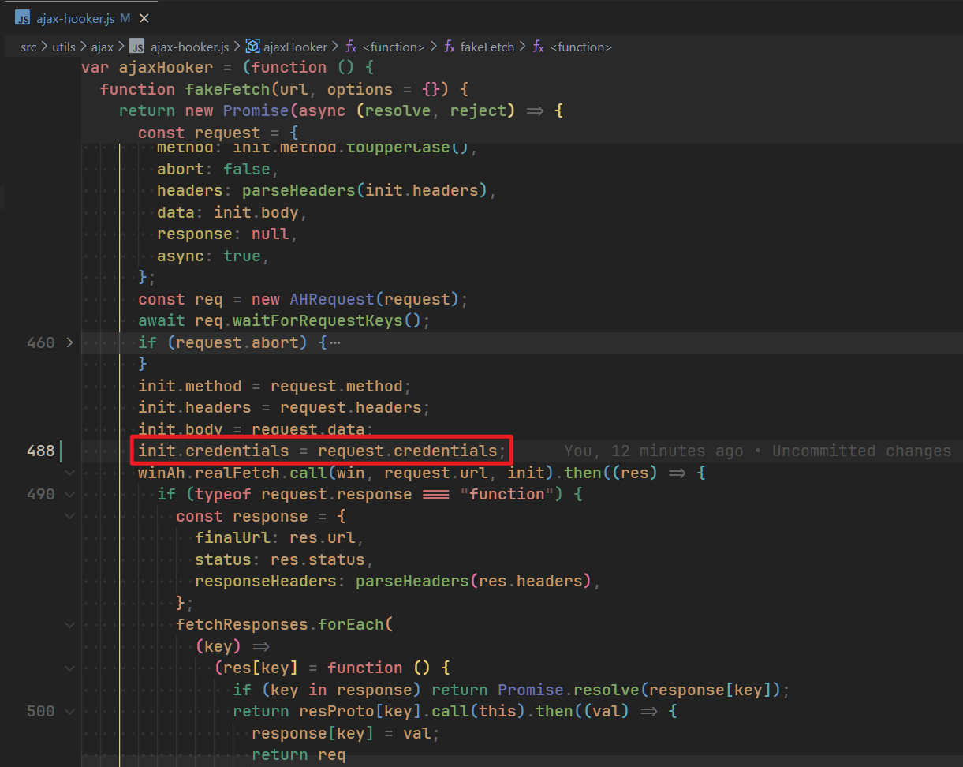Screen dimensions: 963x767
Task: Click line number 488 in the gutter
Action: [x=40, y=451]
